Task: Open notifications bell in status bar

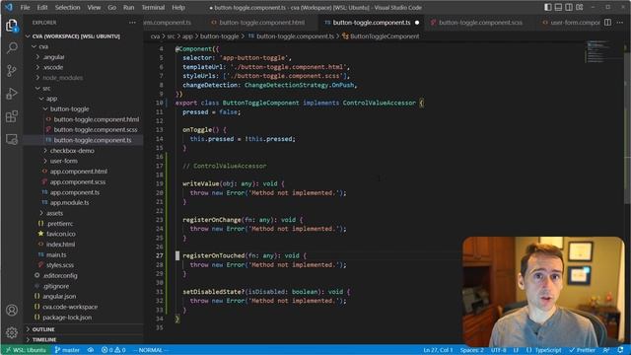Action: [620, 350]
